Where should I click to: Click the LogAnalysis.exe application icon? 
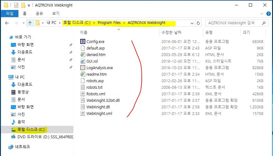tap(83, 68)
